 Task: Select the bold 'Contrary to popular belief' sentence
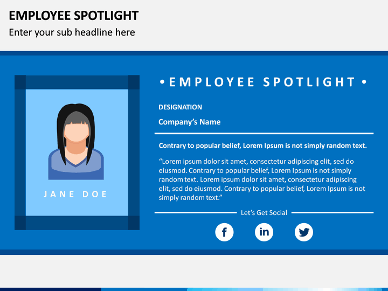coord(263,145)
